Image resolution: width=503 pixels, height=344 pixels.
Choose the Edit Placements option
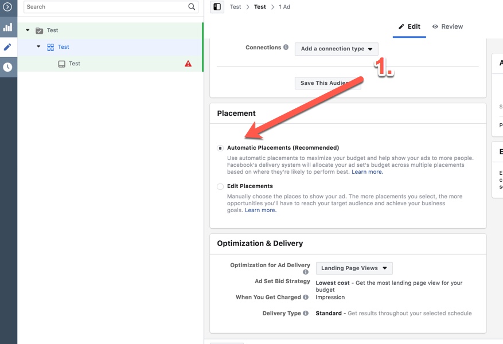click(220, 186)
